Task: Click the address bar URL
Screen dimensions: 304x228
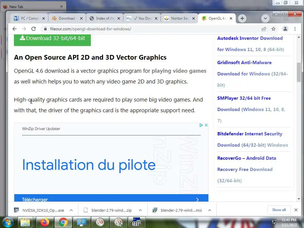Action: click(91, 29)
